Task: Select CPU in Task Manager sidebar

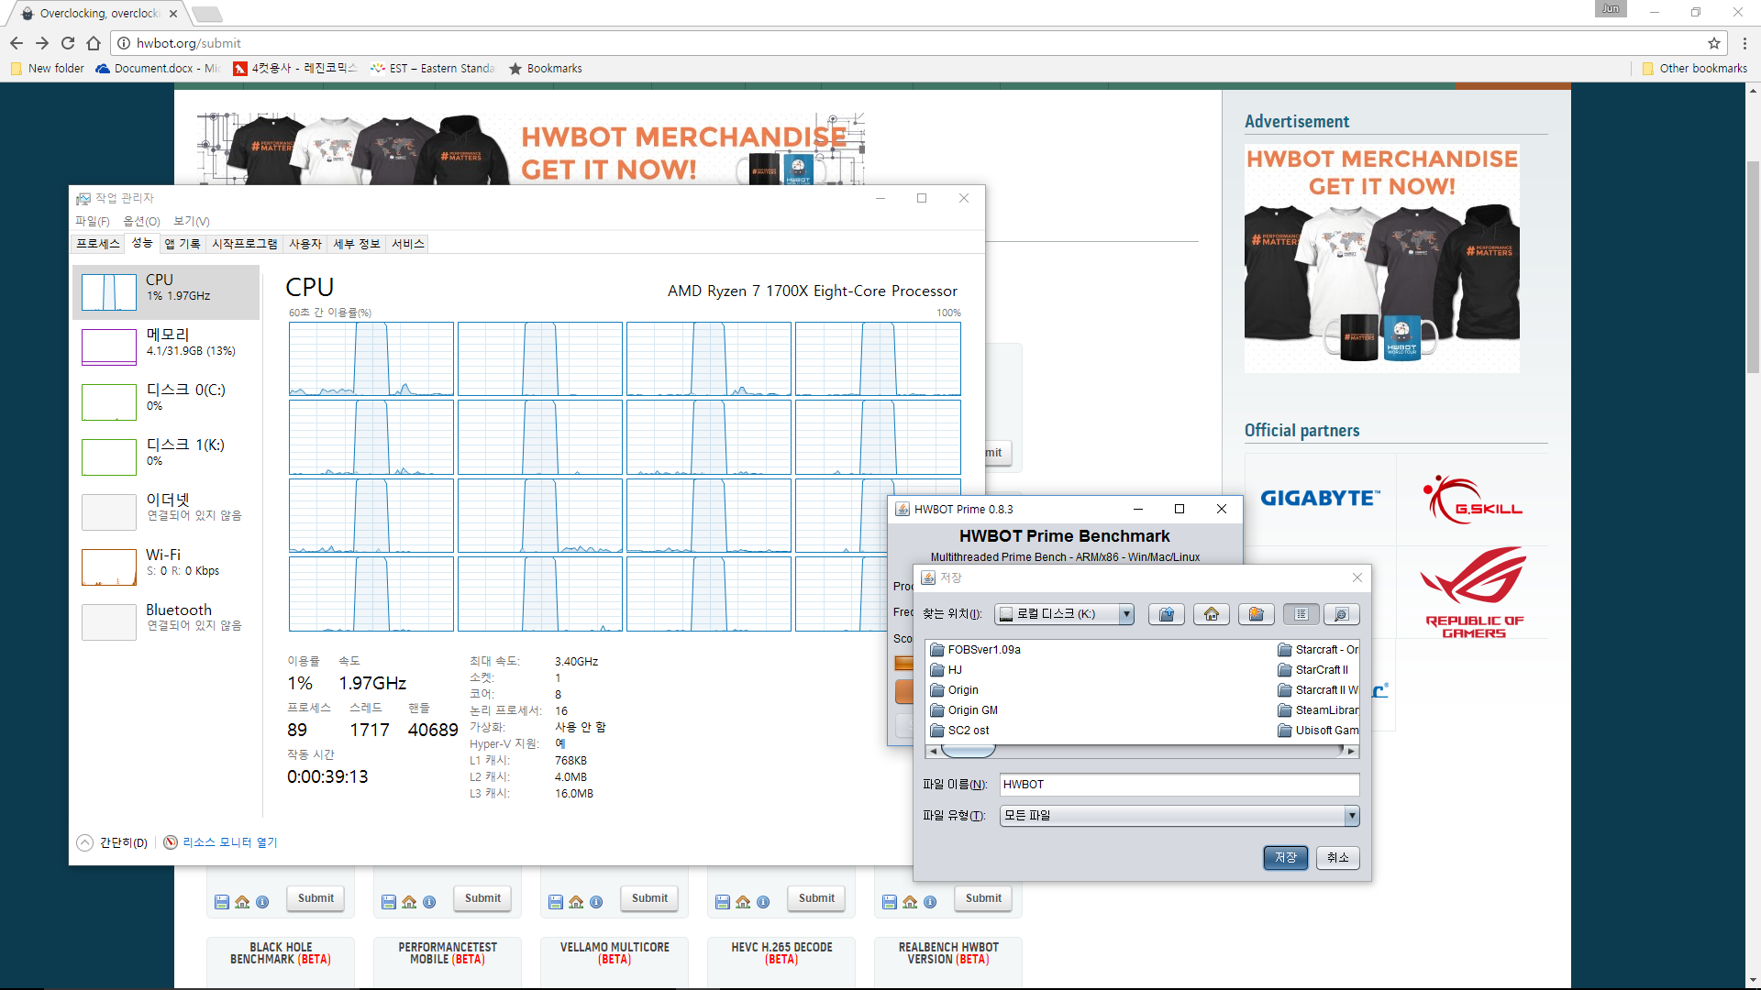Action: 166,292
